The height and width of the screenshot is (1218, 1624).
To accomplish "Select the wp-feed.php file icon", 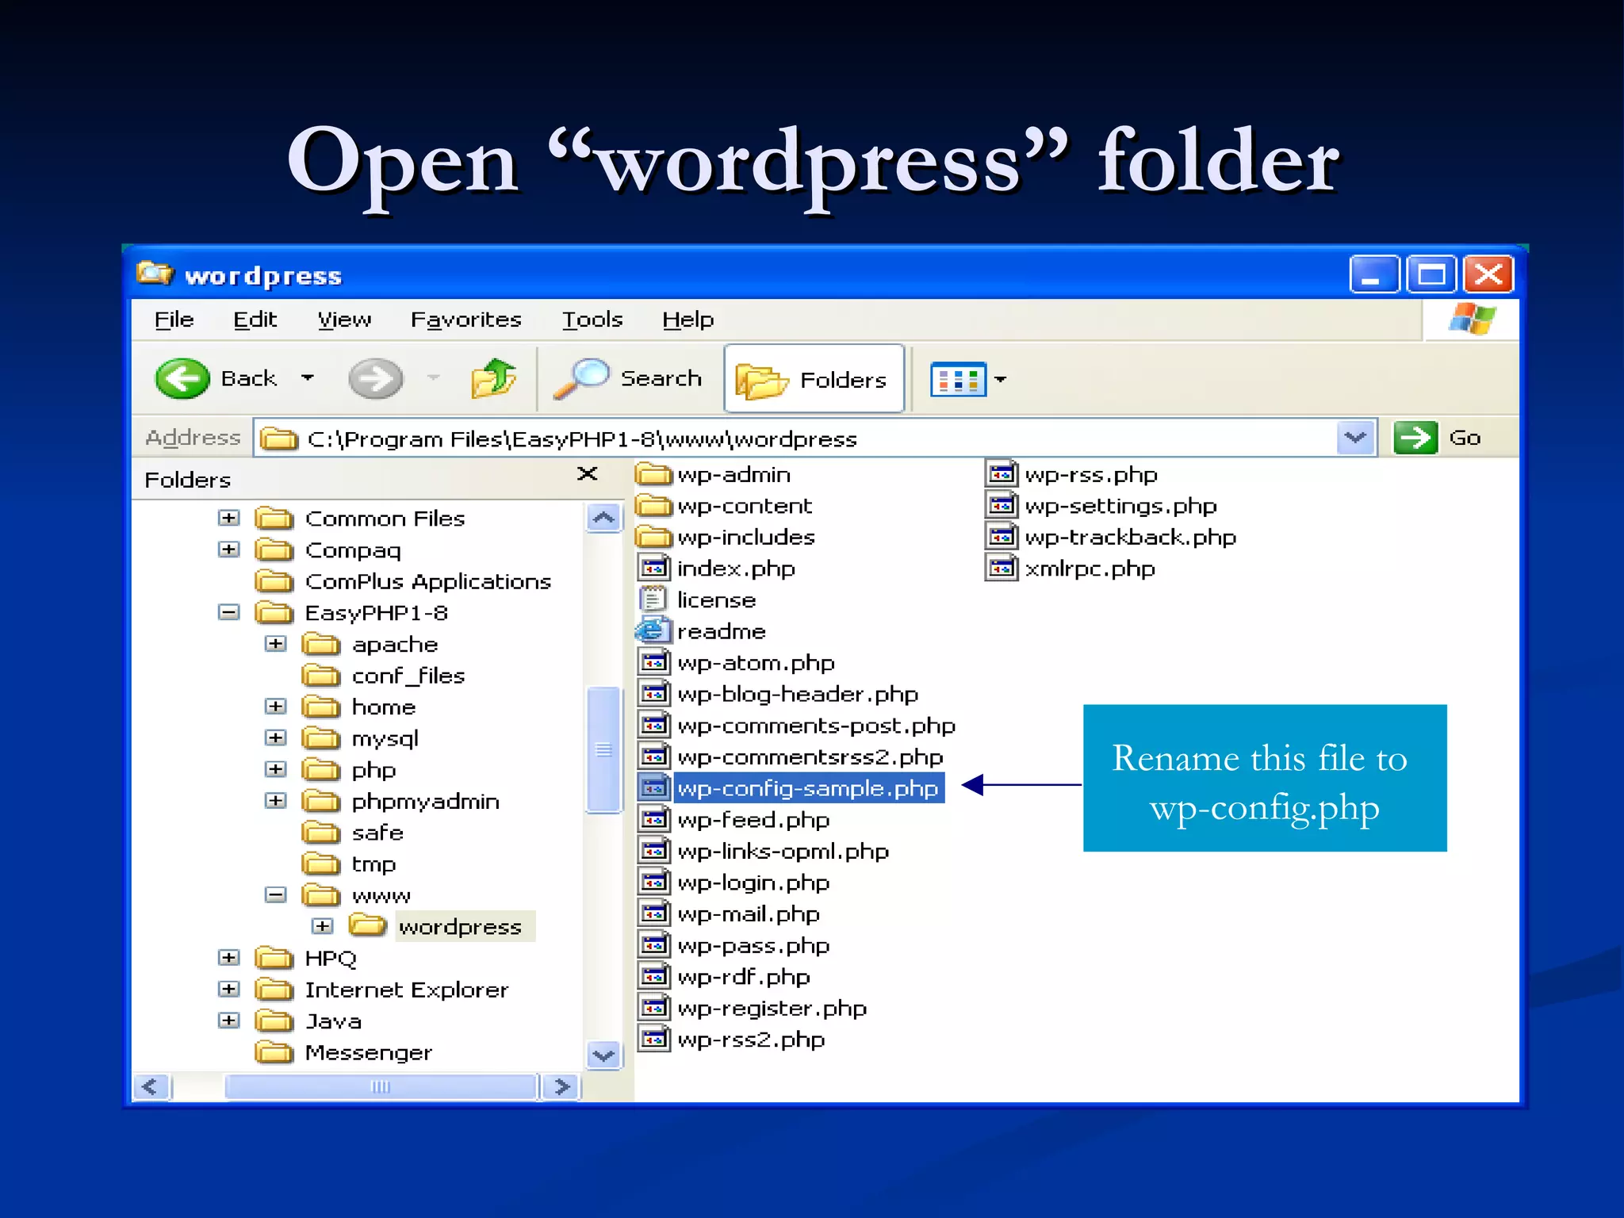I will point(654,819).
